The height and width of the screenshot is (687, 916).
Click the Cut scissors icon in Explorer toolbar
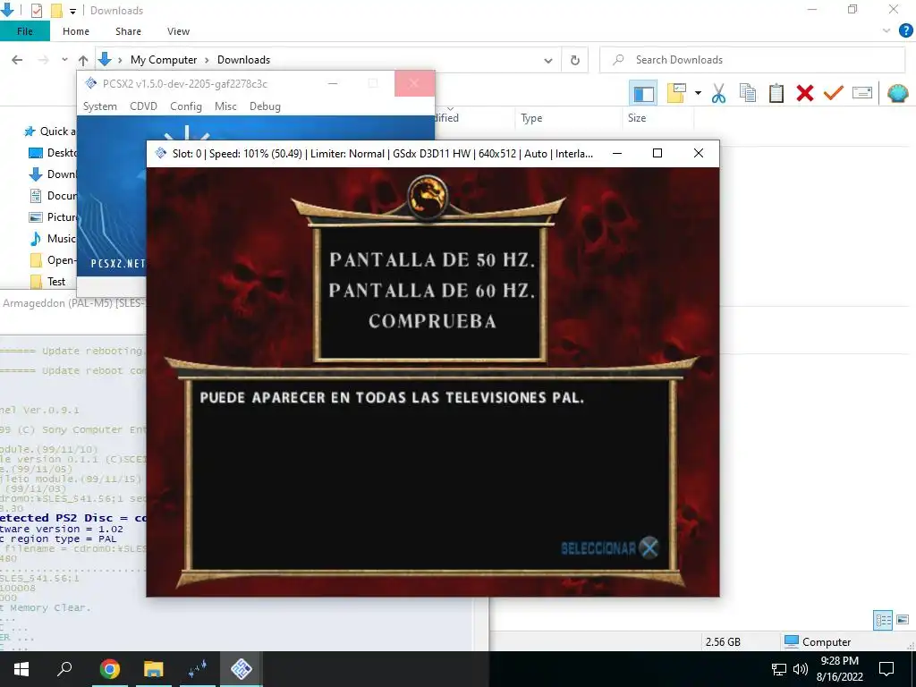[718, 93]
